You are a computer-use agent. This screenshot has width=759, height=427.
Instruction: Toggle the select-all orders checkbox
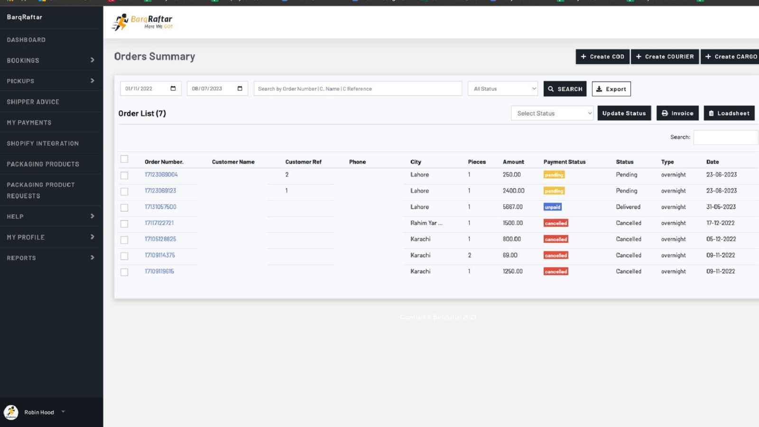(124, 159)
